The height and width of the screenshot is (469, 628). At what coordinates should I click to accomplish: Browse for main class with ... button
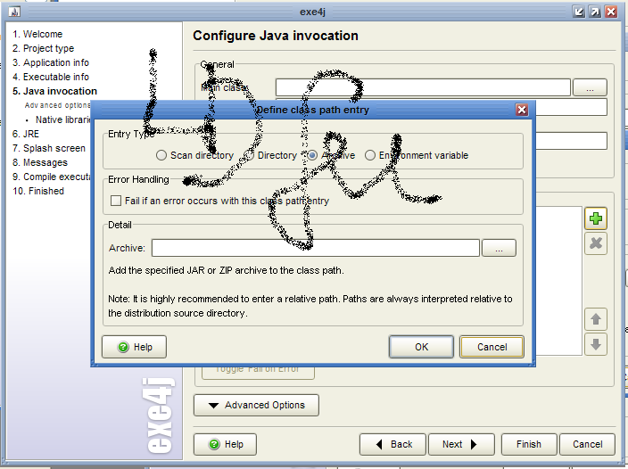[x=590, y=87]
